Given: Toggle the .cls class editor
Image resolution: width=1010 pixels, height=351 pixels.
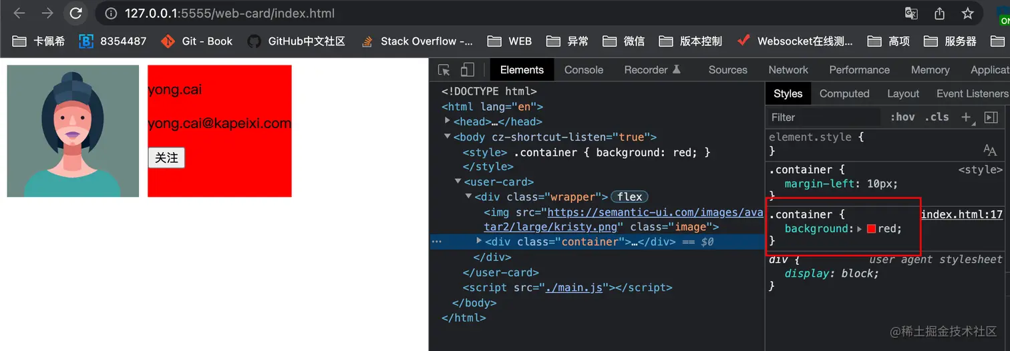Looking at the screenshot, I should 937,117.
